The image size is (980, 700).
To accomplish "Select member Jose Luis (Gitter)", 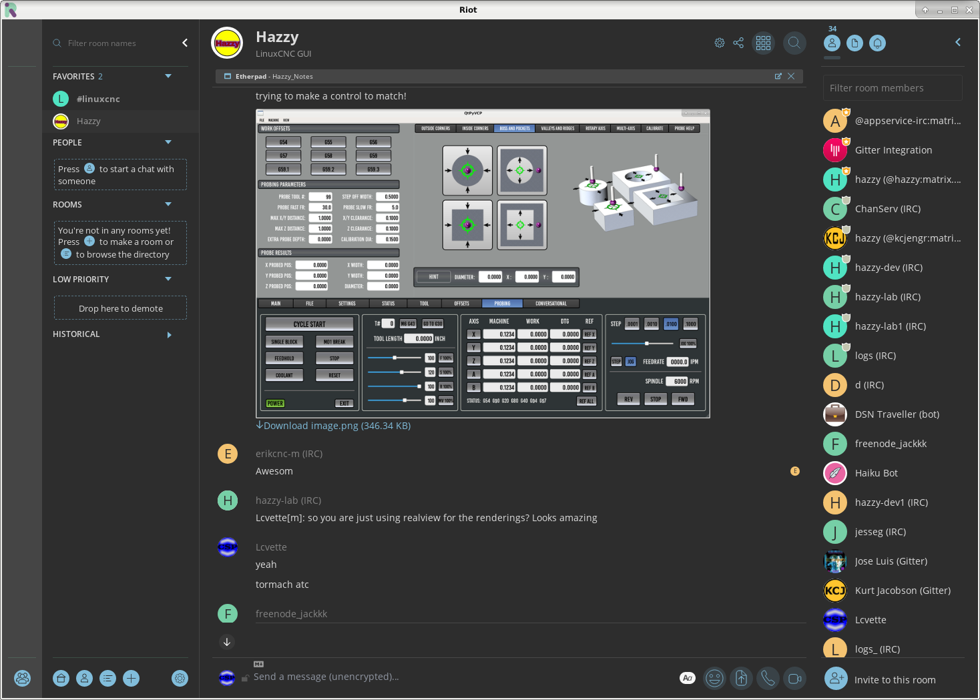I will click(x=892, y=561).
